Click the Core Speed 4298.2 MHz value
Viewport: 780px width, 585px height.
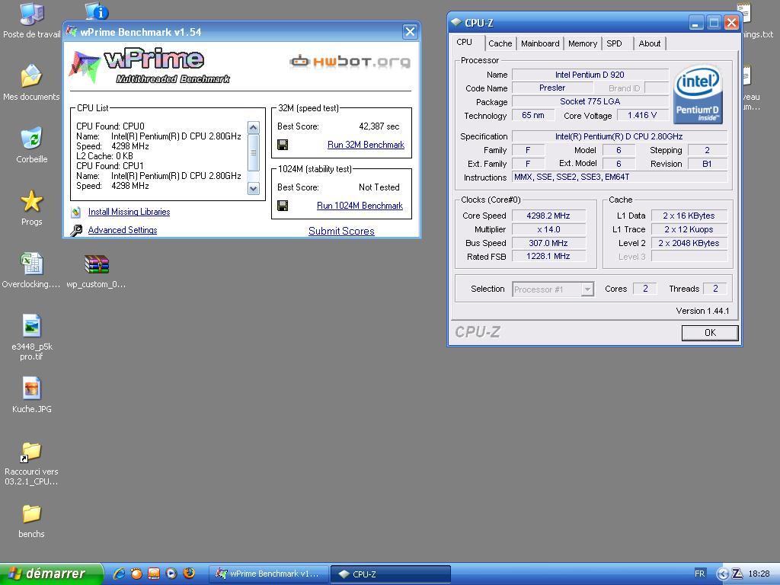coord(548,216)
